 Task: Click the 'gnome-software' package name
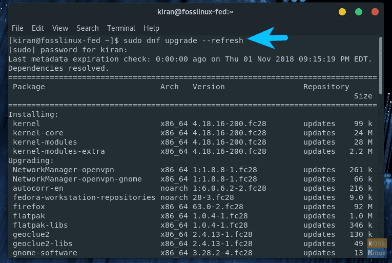pos(45,253)
